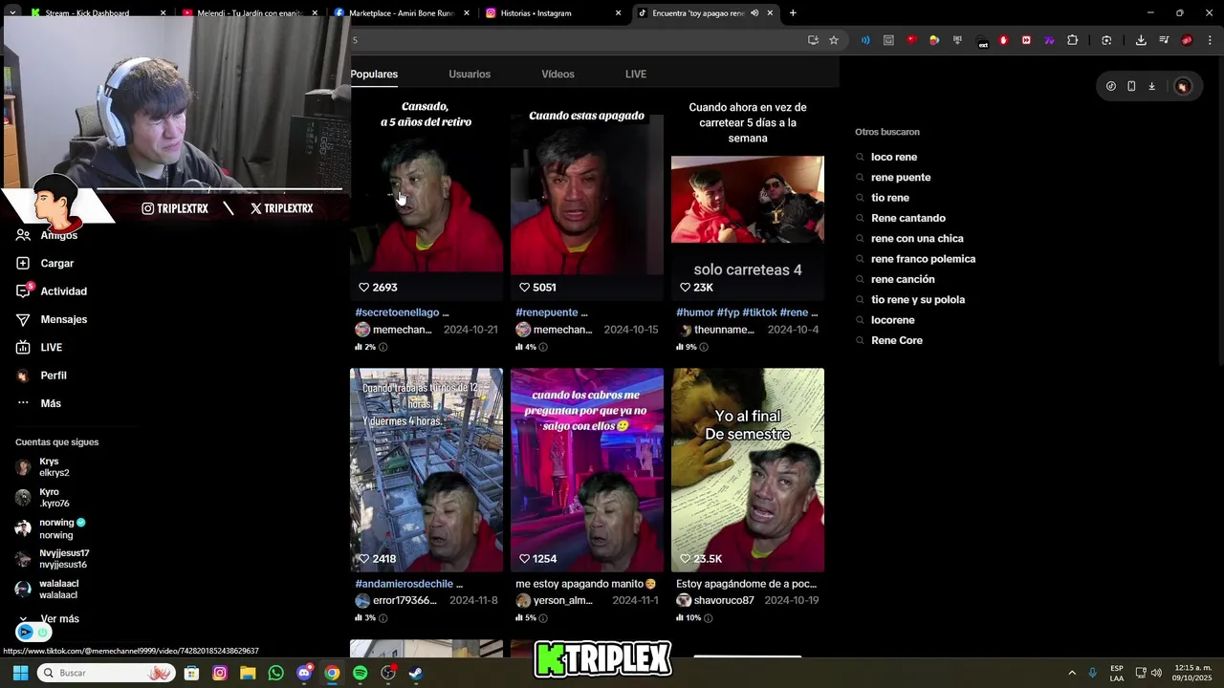Click the microphone tray icon
The height and width of the screenshot is (688, 1224).
pyautogui.click(x=1092, y=673)
